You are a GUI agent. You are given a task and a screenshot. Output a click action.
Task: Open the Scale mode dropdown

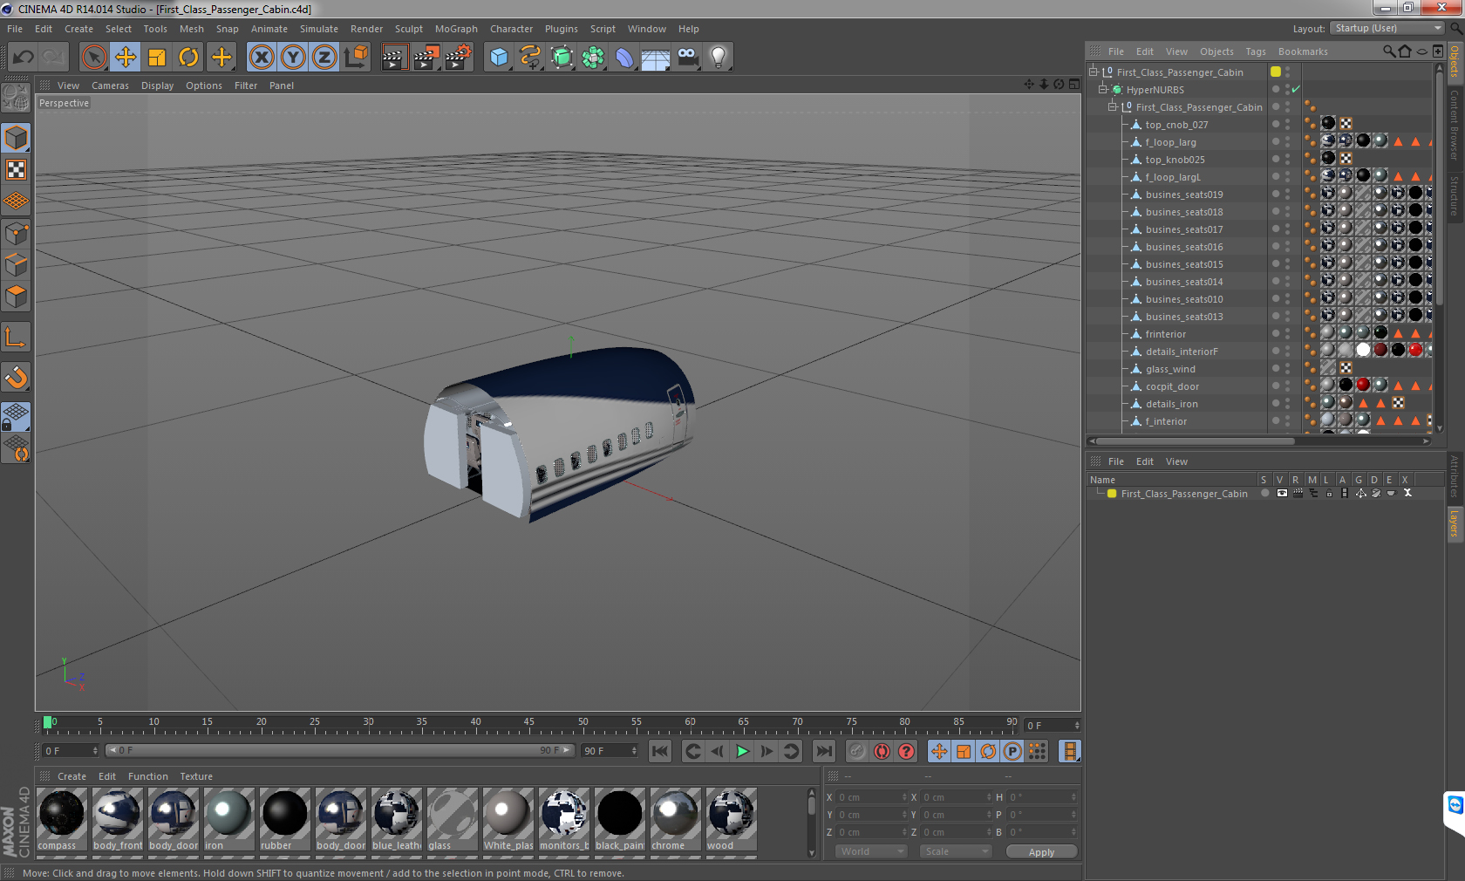957,851
